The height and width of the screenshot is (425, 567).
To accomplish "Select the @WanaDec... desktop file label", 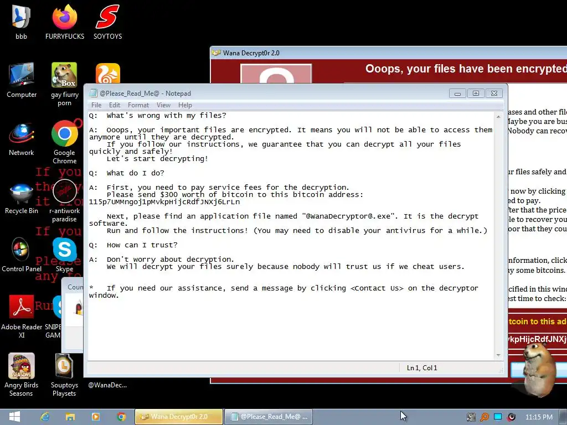I will coord(107,385).
